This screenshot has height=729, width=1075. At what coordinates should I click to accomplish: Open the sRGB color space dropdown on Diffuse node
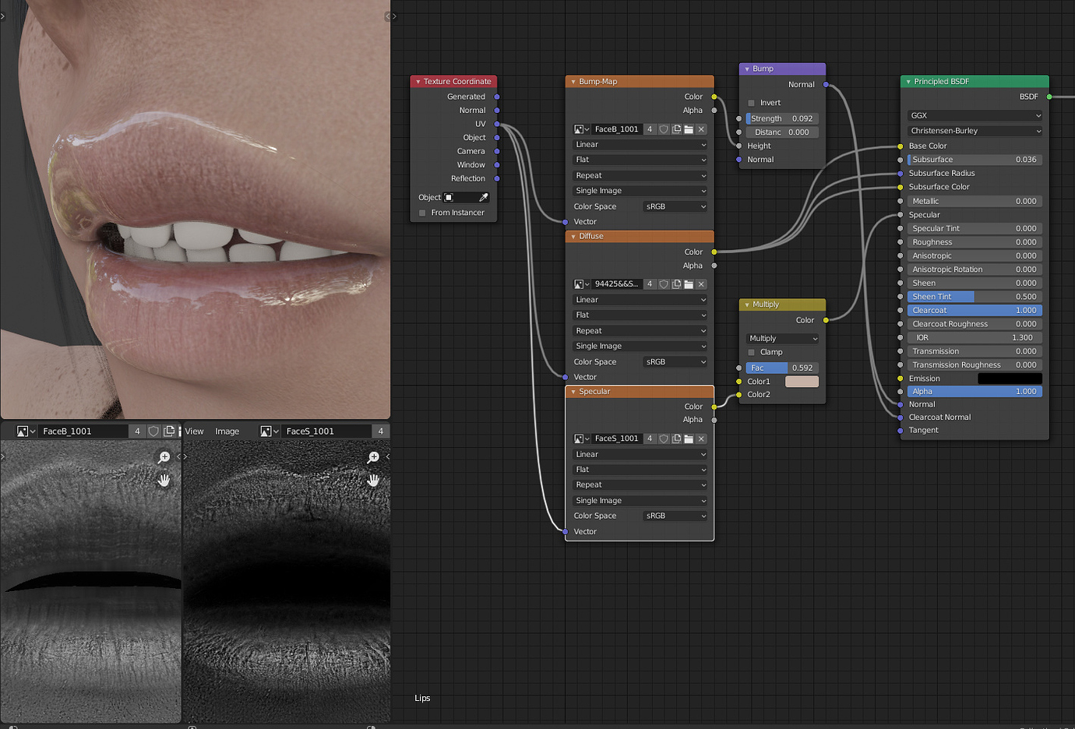(x=675, y=361)
